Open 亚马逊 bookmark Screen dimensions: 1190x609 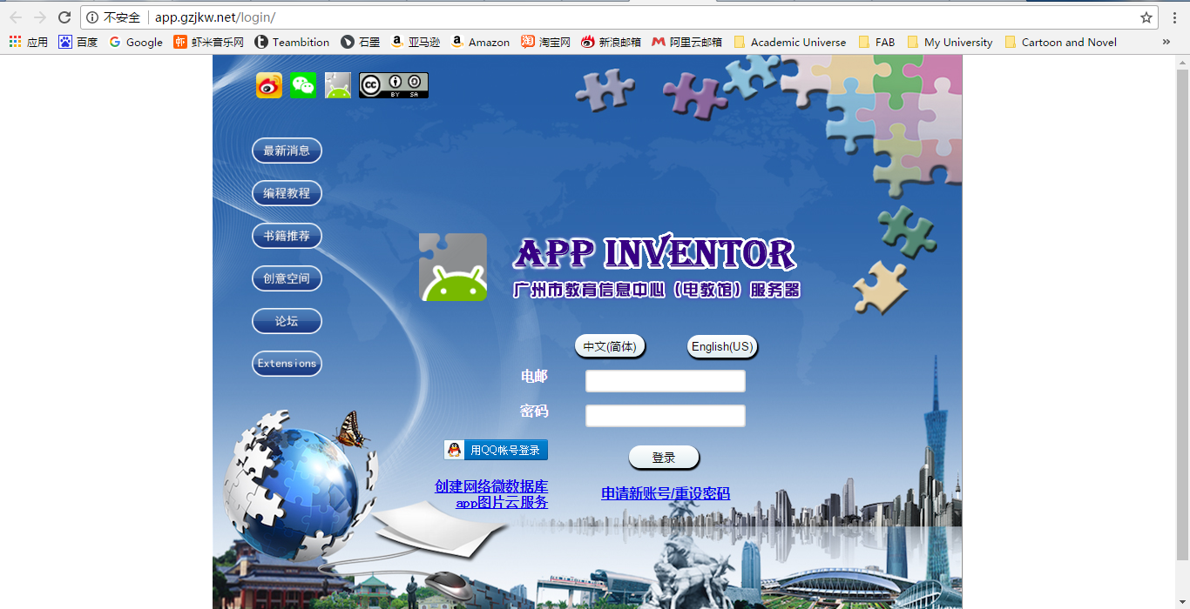click(416, 42)
